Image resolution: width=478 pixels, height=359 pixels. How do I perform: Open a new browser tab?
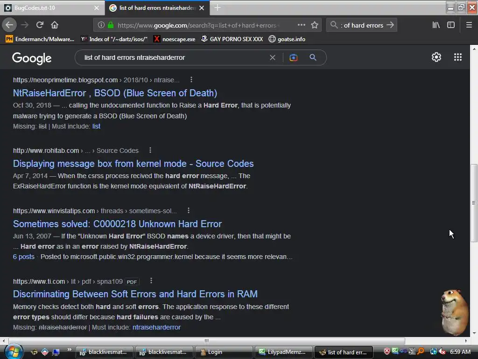(218, 7)
